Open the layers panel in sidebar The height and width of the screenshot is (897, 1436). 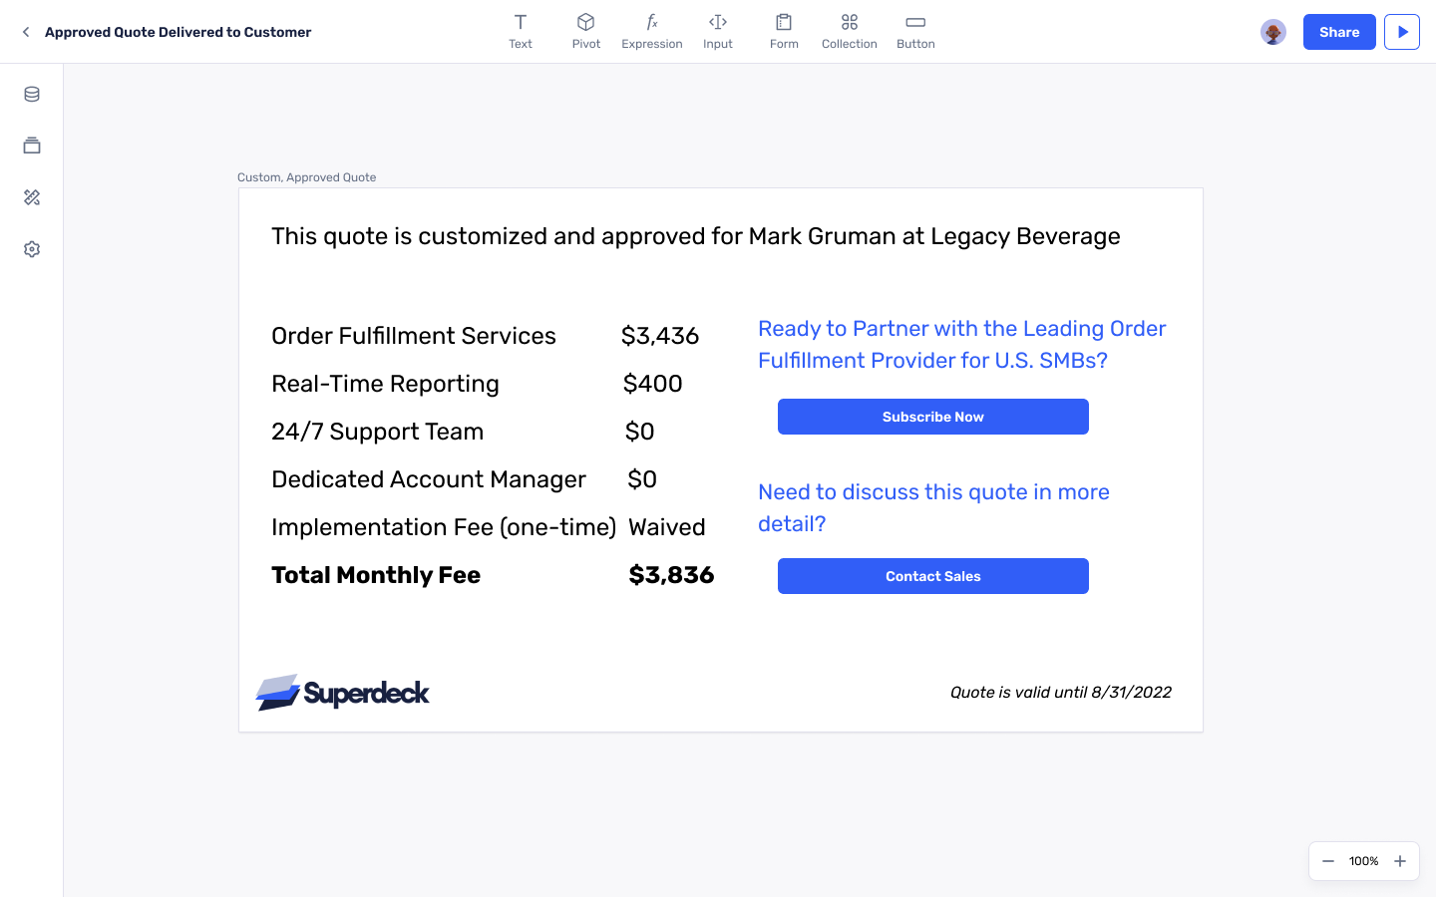coord(32,146)
